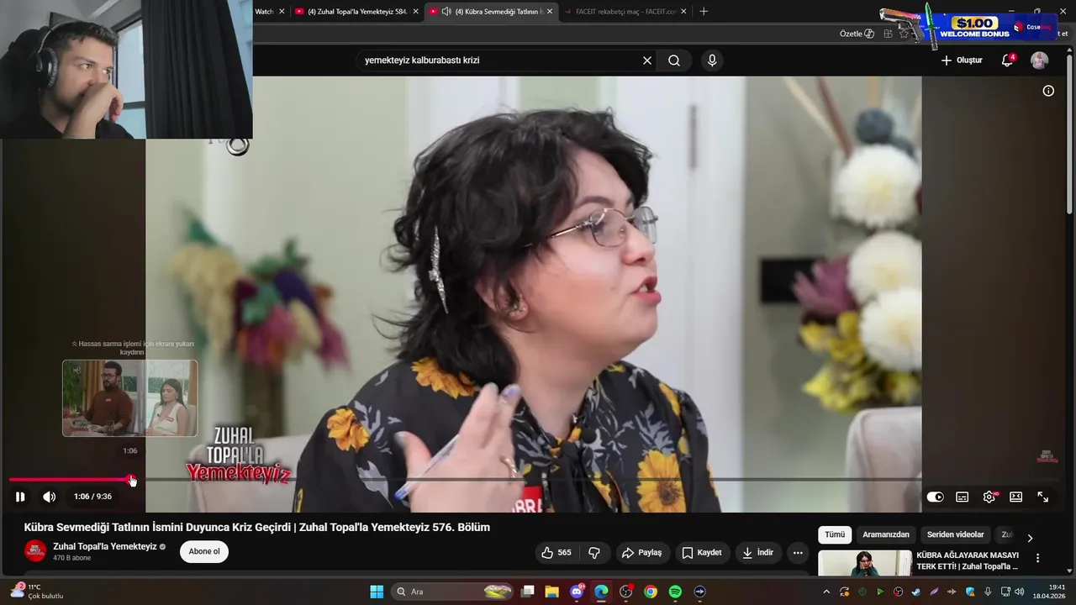Open the Windows Start menu

point(377,592)
